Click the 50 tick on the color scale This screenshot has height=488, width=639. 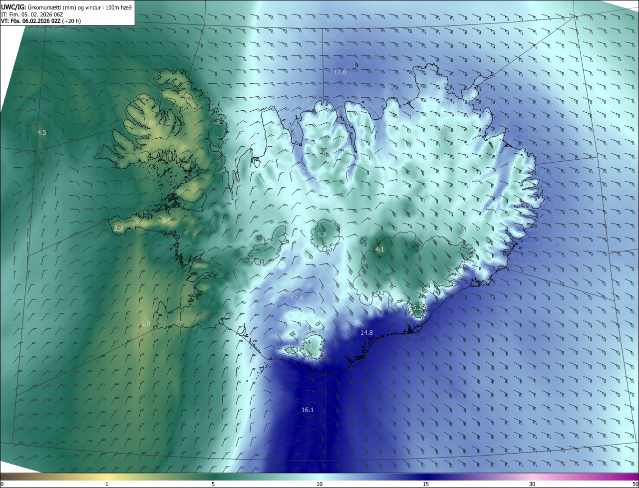point(635,485)
